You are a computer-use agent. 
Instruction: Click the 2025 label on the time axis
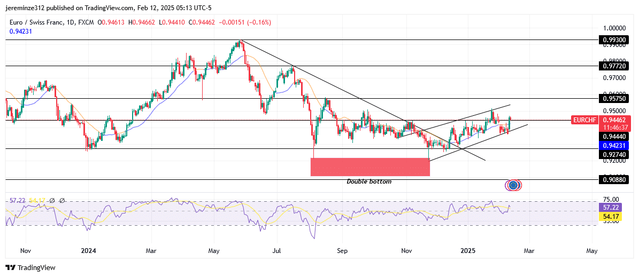pos(467,251)
